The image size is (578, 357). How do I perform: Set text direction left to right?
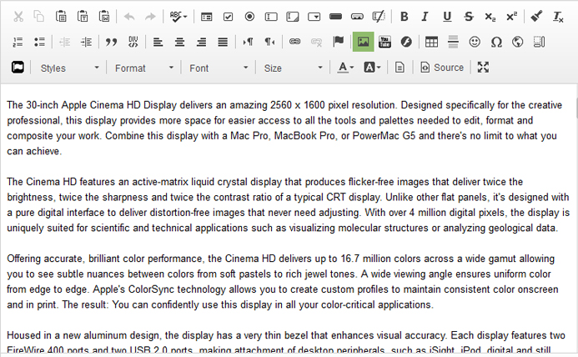248,42
